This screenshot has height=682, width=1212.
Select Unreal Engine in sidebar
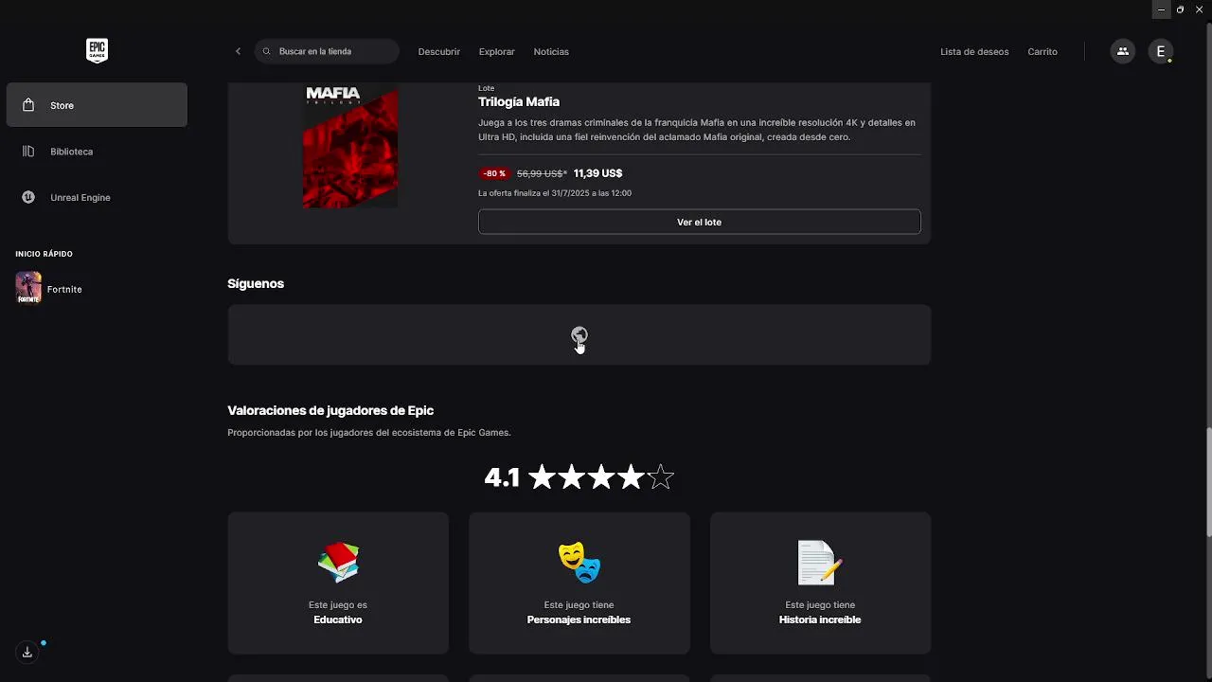[97, 197]
